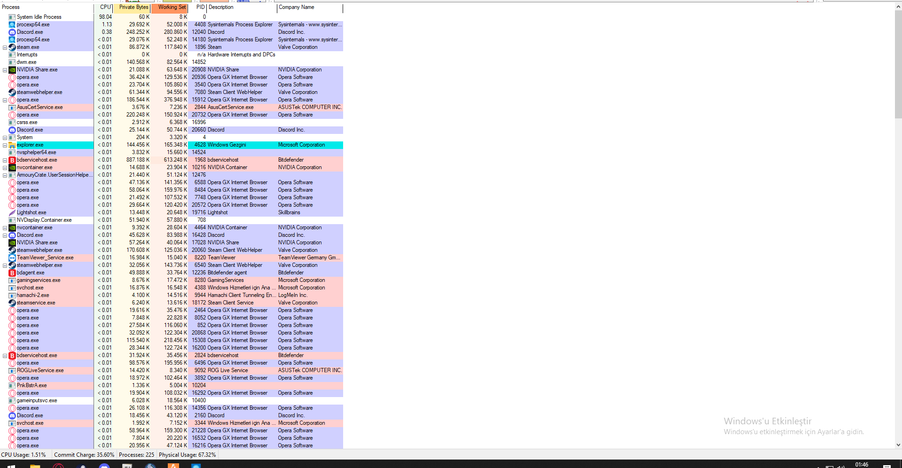Collapse the steam.exe process tree
This screenshot has width=902, height=468.
pyautogui.click(x=5, y=47)
